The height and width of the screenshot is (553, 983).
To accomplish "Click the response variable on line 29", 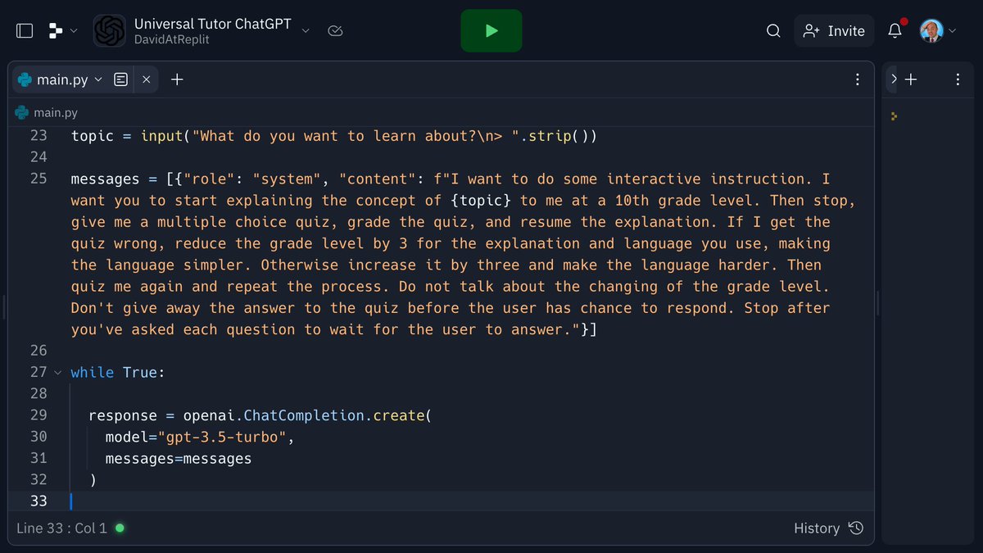I will pos(123,415).
